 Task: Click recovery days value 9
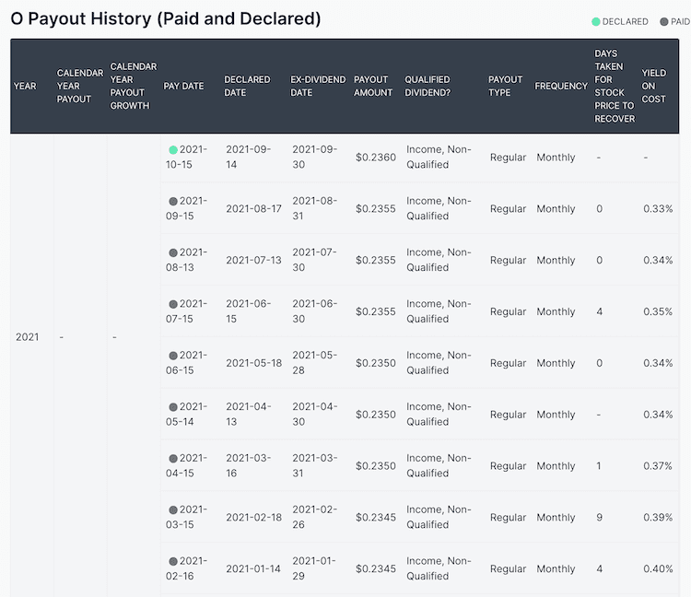(600, 517)
